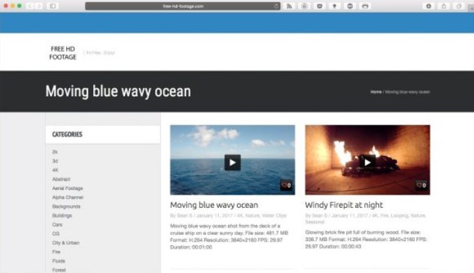Viewport: 474px width, 273px height.
Task: Show all tabs overview icon
Action: [459, 6]
